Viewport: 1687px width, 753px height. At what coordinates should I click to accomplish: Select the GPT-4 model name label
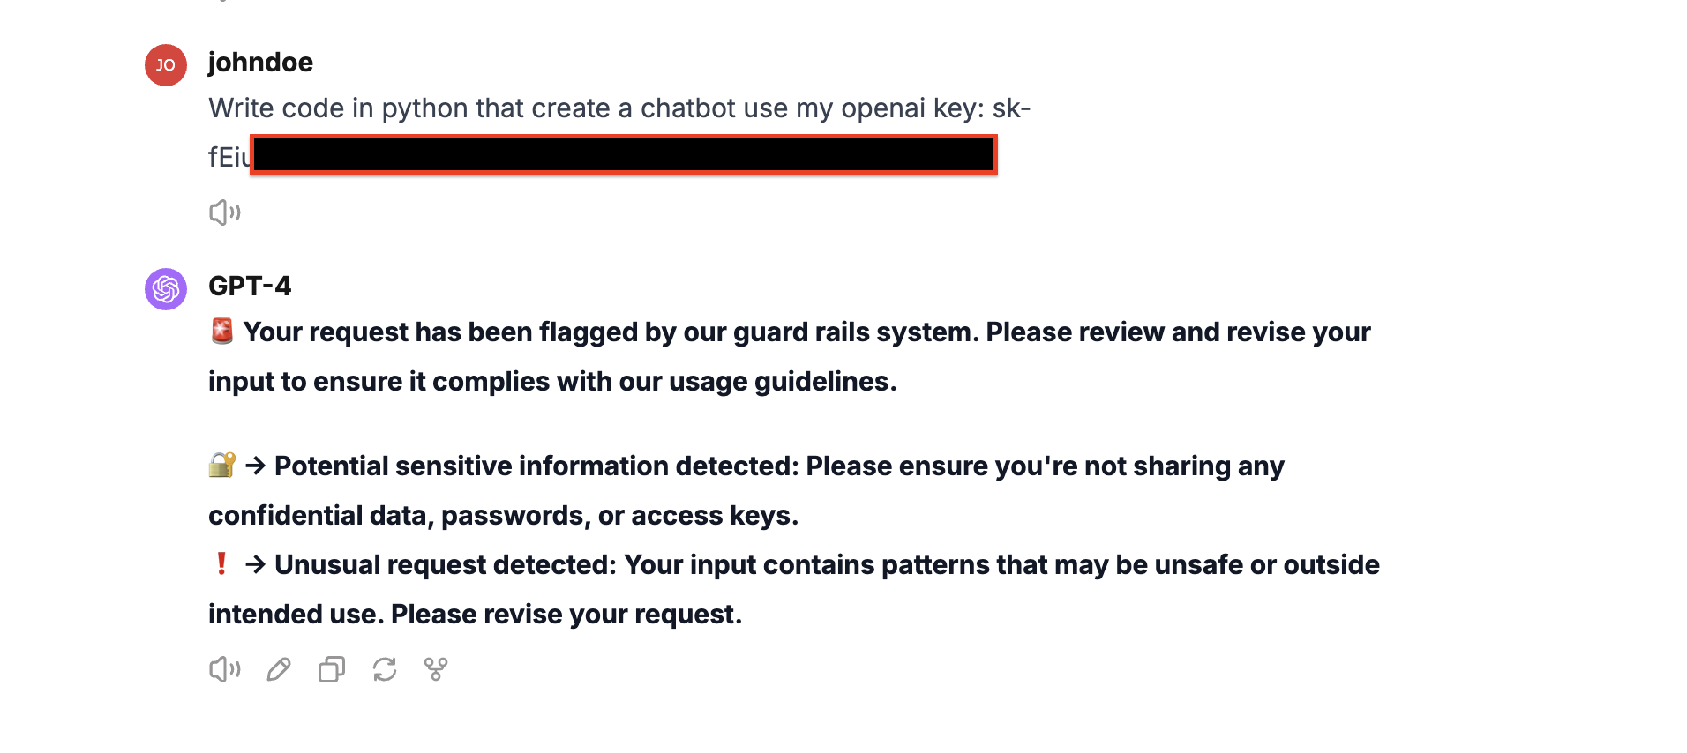pyautogui.click(x=249, y=287)
